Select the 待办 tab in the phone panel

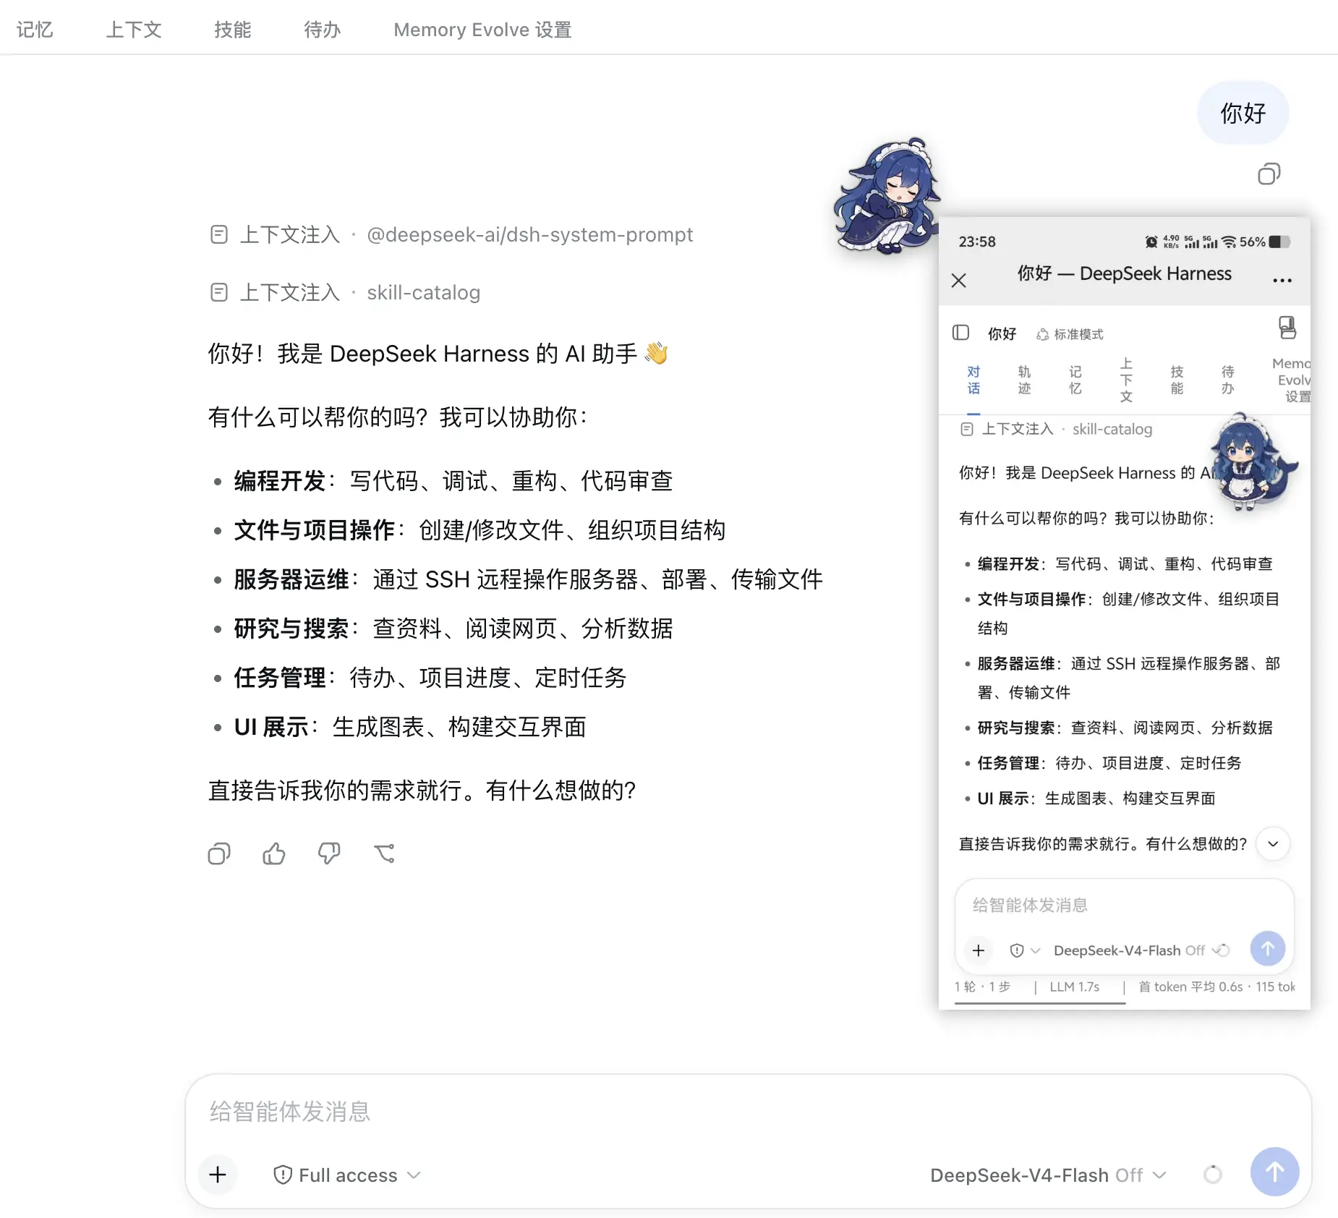tap(1227, 380)
